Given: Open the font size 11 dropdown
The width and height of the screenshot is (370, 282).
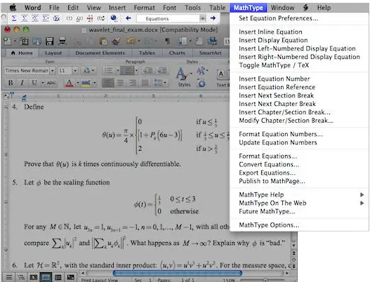Looking at the screenshot, I should (x=67, y=70).
